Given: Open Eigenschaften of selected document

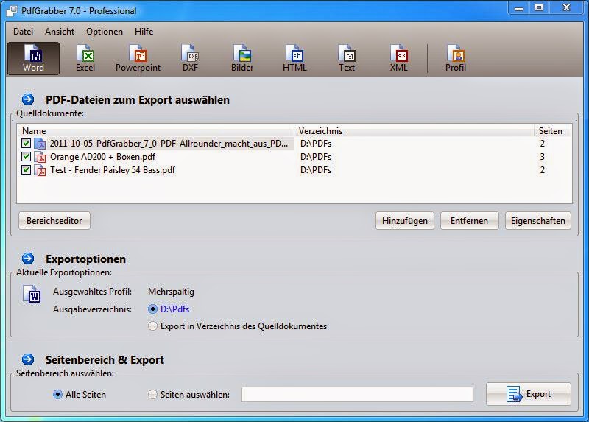Looking at the screenshot, I should (538, 221).
